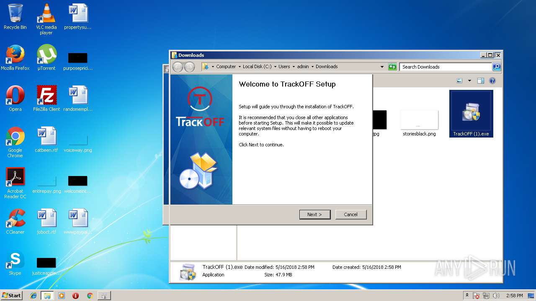This screenshot has width=536, height=301.
Task: Expand the admin breadcrumb arrow
Action: pos(312,66)
